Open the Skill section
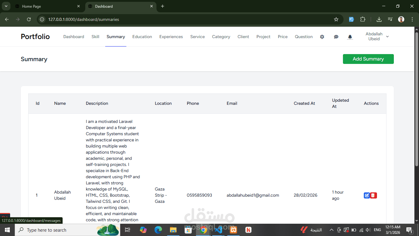The width and height of the screenshot is (419, 236). point(95,37)
